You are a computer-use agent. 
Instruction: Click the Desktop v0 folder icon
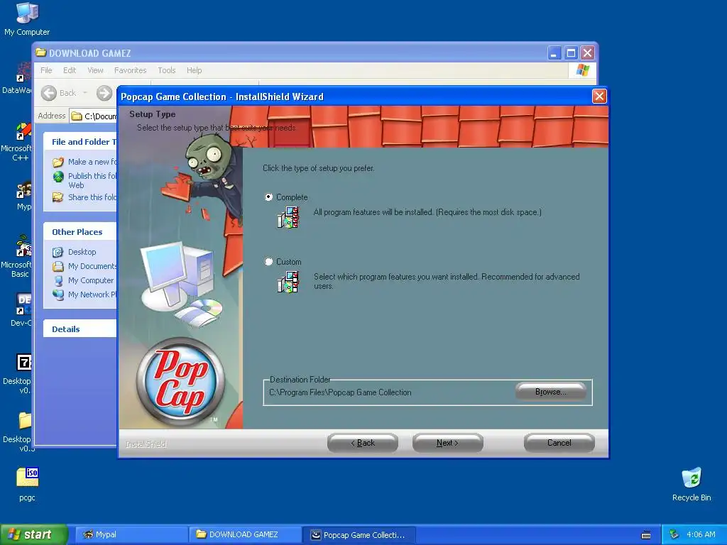coord(25,421)
